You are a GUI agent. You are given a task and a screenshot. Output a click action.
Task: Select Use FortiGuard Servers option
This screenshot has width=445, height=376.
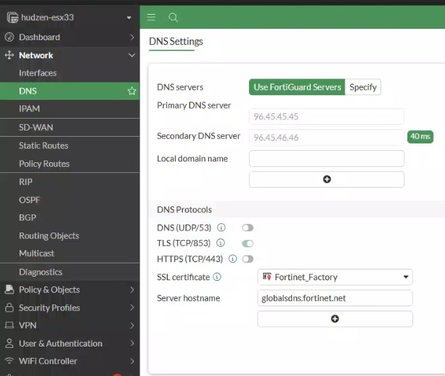297,87
